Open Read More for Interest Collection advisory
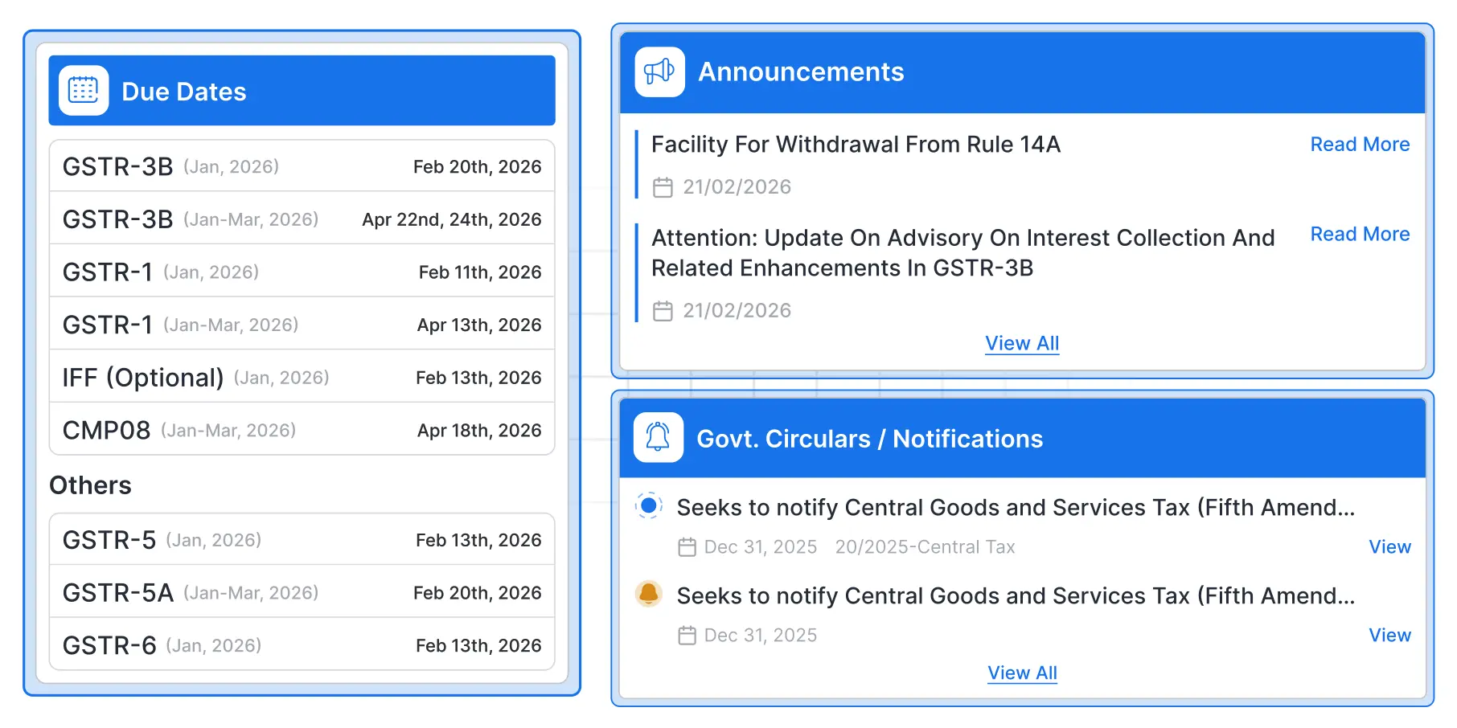 click(x=1360, y=234)
